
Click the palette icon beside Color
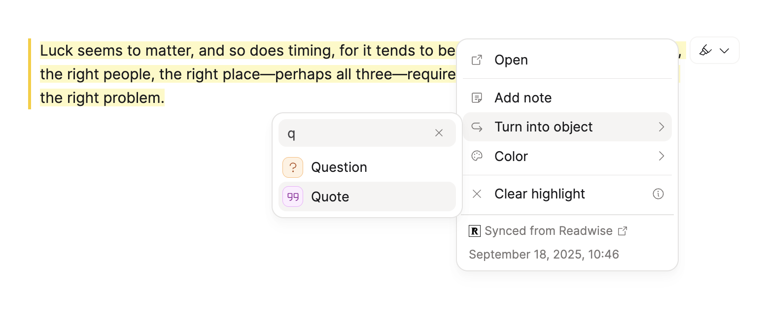point(477,157)
